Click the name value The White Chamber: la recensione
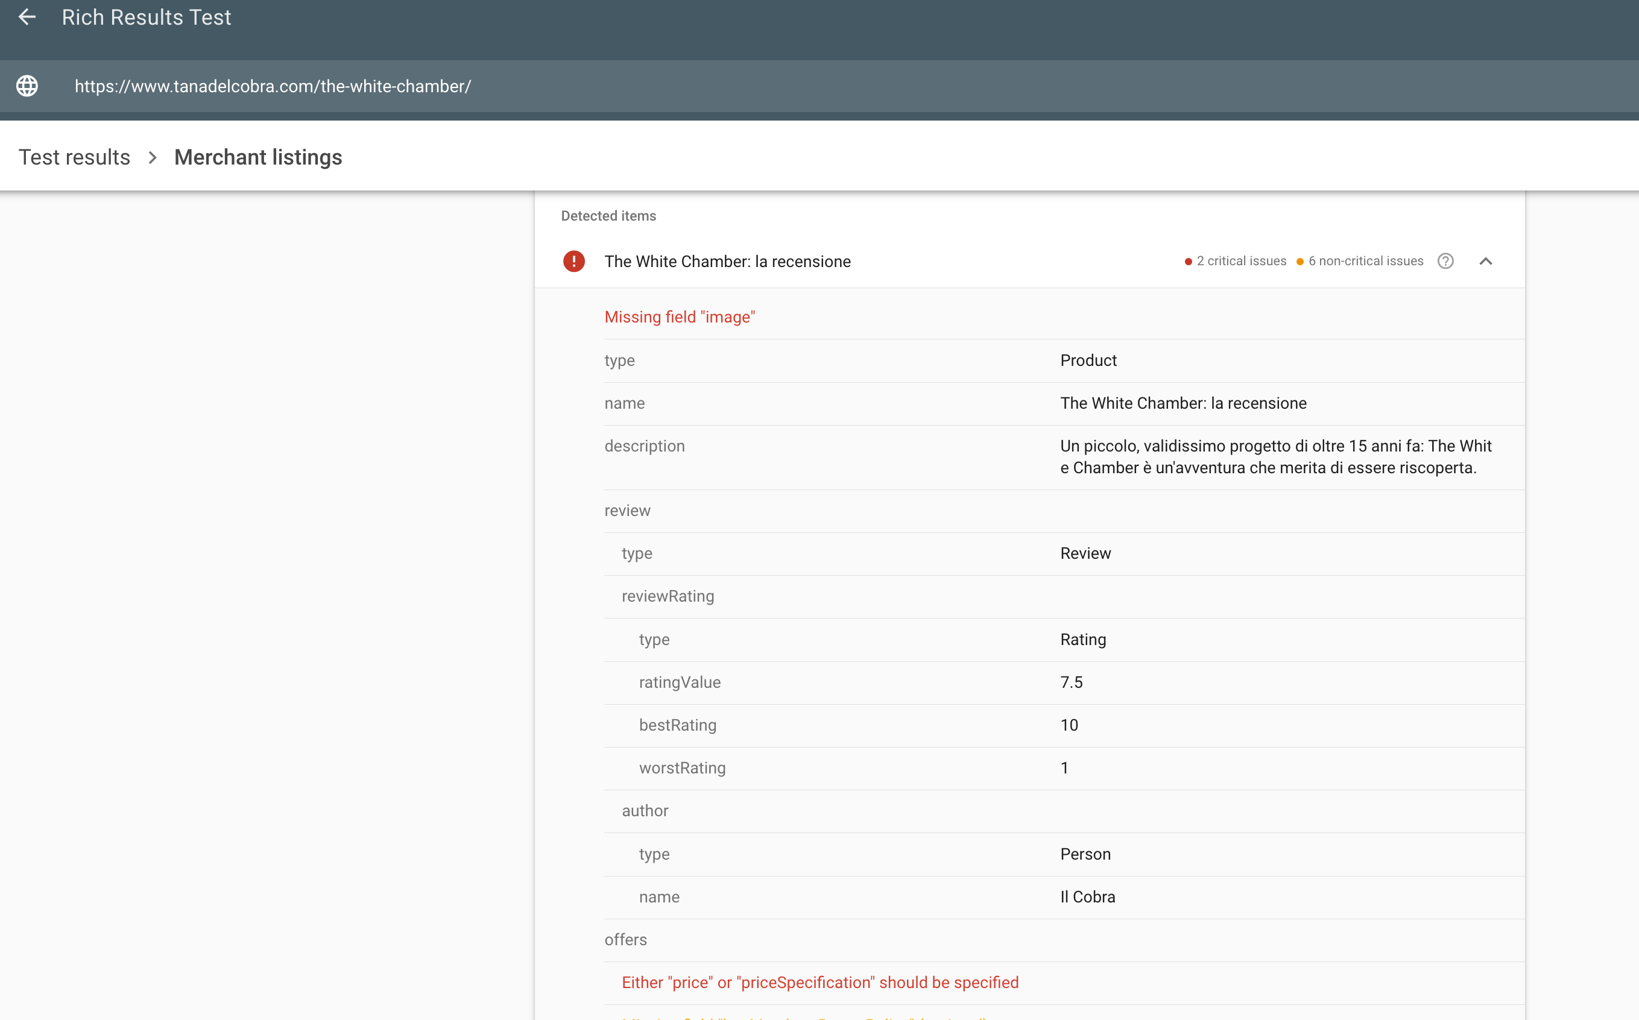The height and width of the screenshot is (1020, 1639). 1184,403
